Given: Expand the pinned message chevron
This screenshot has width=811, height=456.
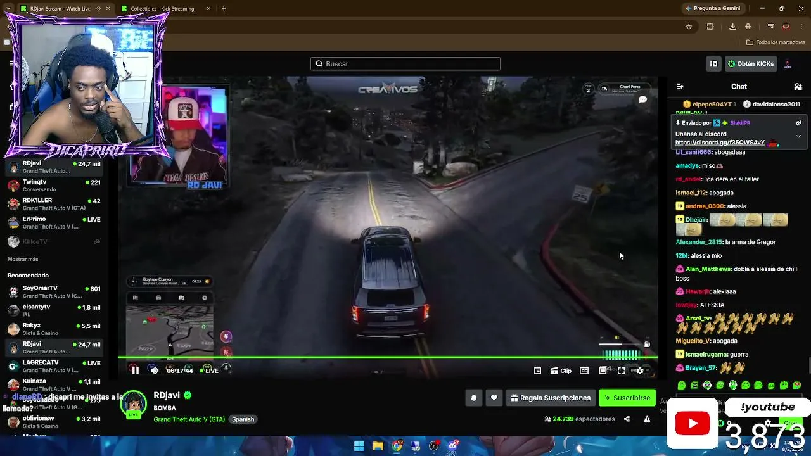Looking at the screenshot, I should point(798,136).
